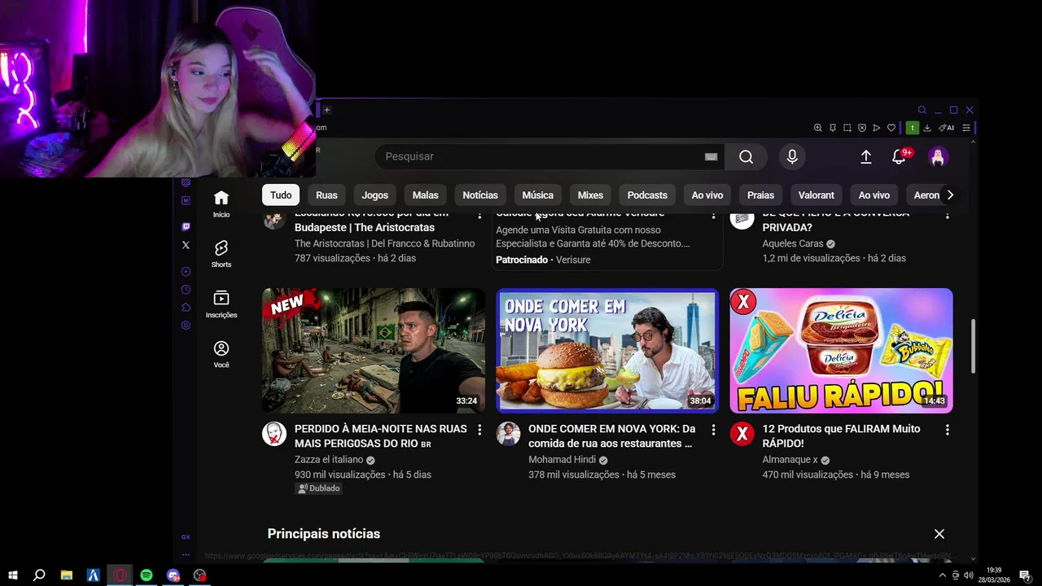Open notifications bell with 9+ badge

click(900, 157)
